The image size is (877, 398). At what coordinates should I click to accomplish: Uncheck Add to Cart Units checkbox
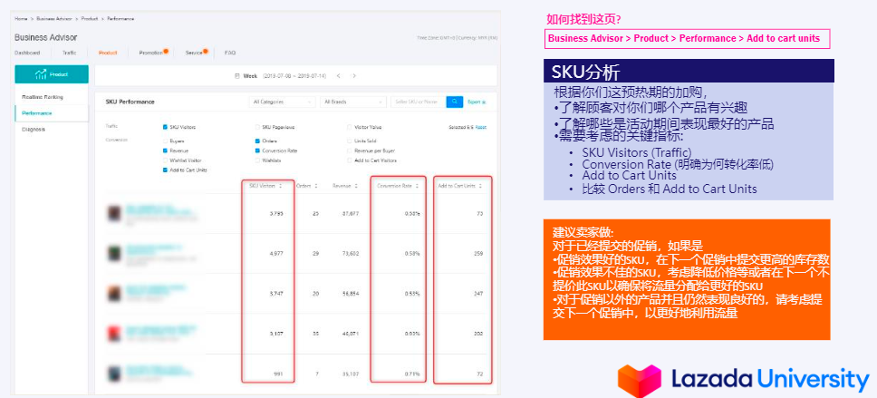coord(165,170)
